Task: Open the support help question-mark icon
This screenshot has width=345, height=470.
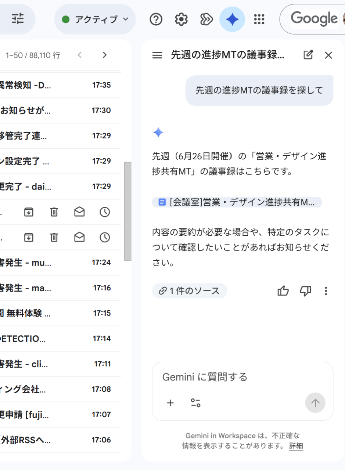Action: pos(156,19)
